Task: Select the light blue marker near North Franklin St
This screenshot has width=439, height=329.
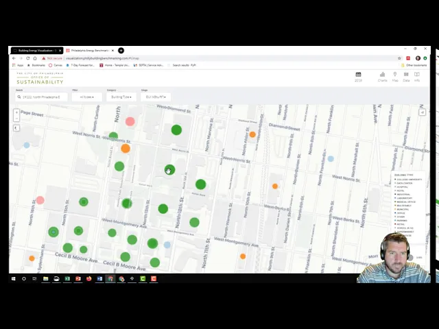Action: tap(331, 159)
